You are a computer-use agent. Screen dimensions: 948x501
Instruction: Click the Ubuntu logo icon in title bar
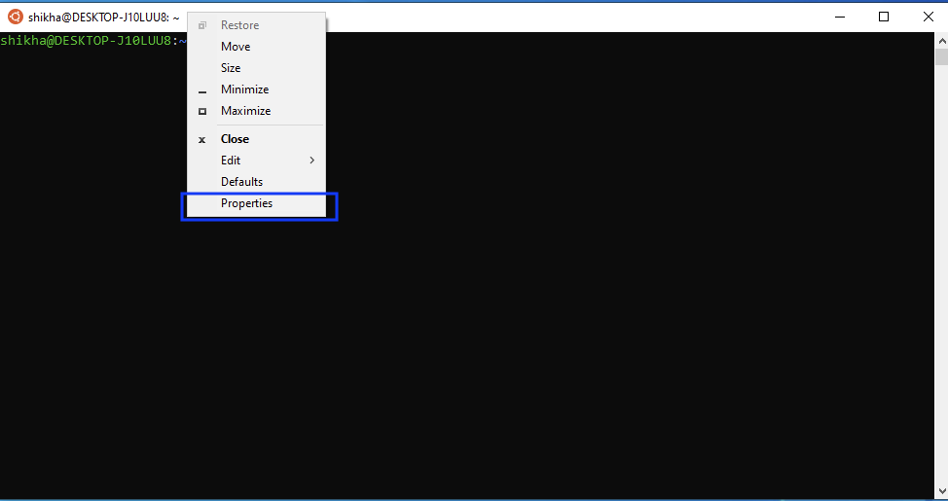16,17
